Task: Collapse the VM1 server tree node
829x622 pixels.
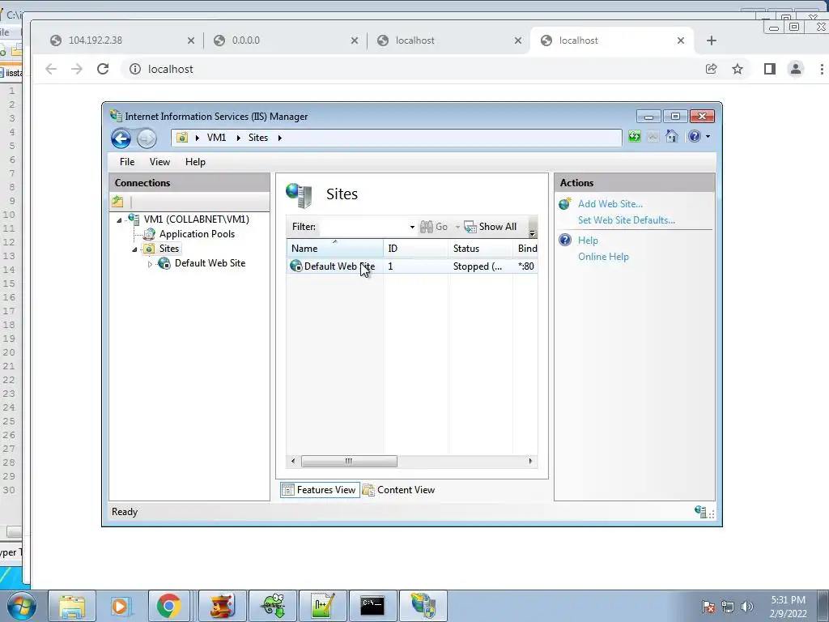Action: [x=119, y=220]
